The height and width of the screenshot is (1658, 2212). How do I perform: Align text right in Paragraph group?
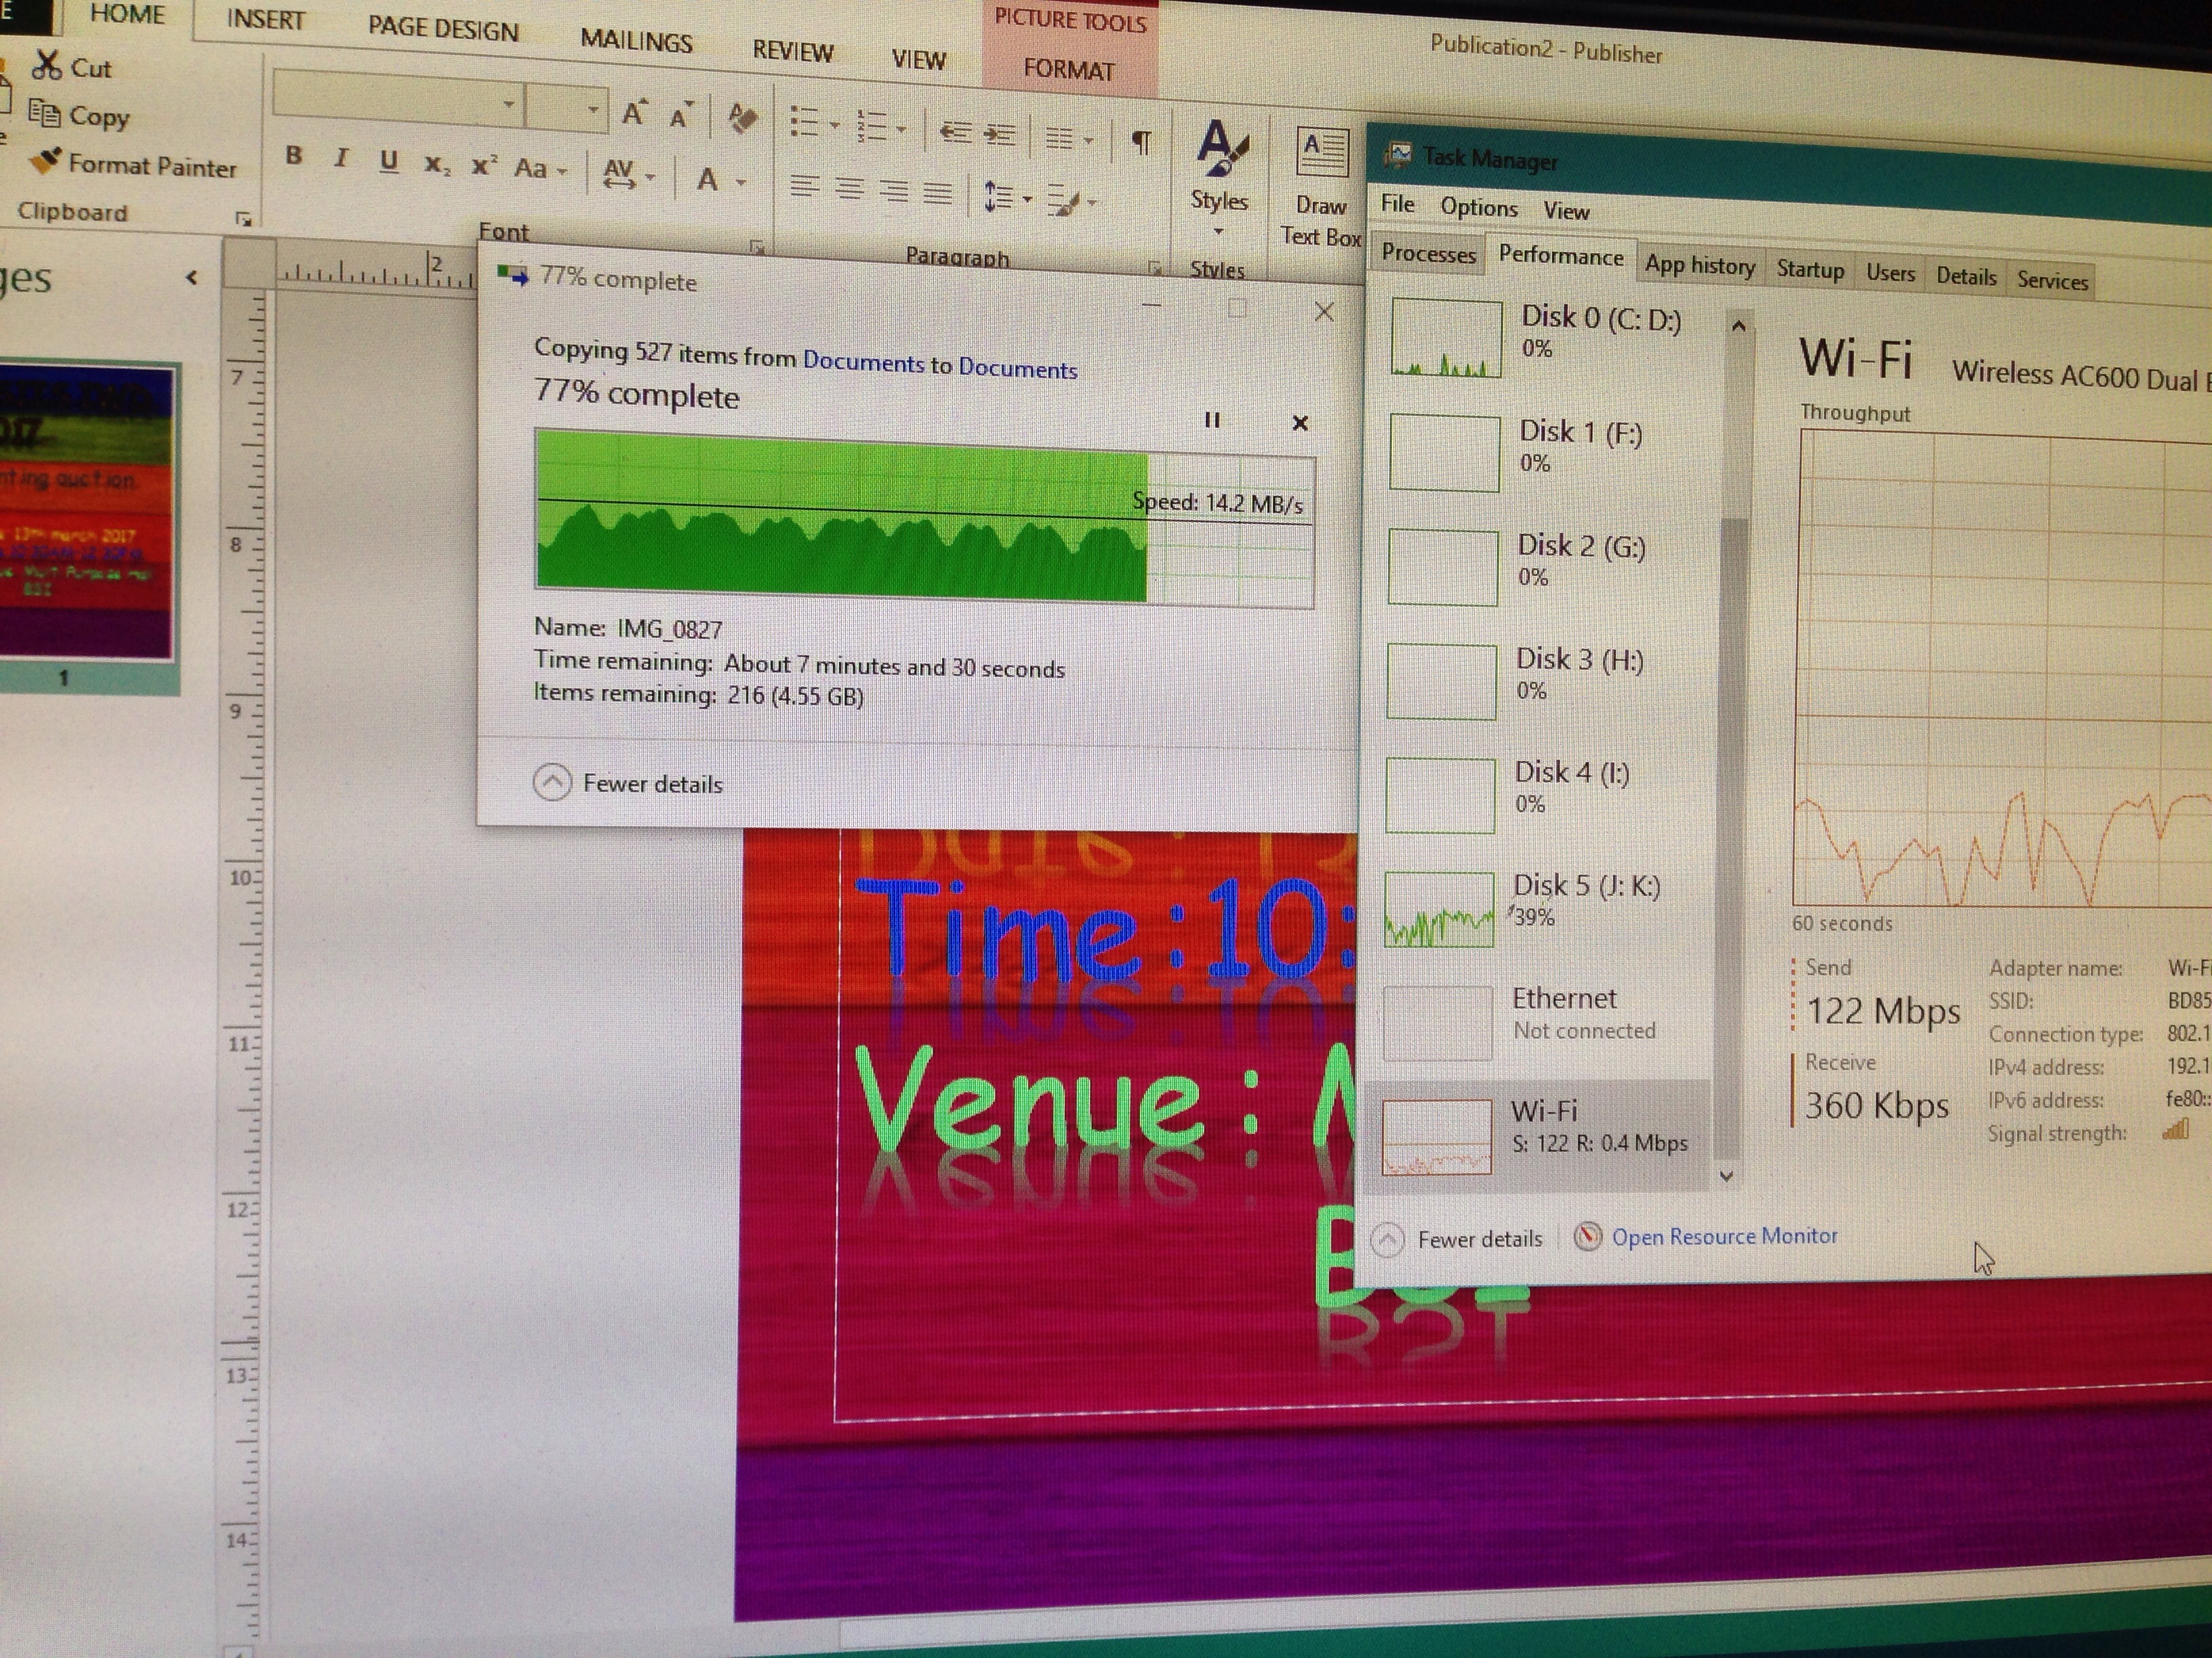tap(893, 190)
